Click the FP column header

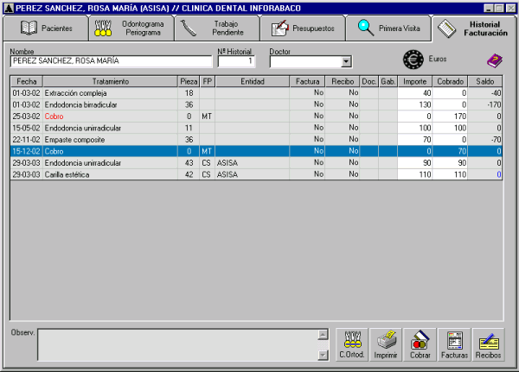pos(208,81)
